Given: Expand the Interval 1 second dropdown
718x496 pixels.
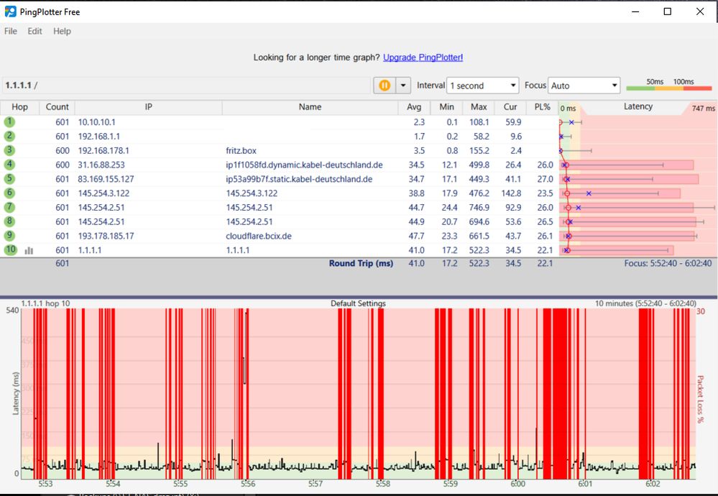Looking at the screenshot, I should pyautogui.click(x=482, y=86).
